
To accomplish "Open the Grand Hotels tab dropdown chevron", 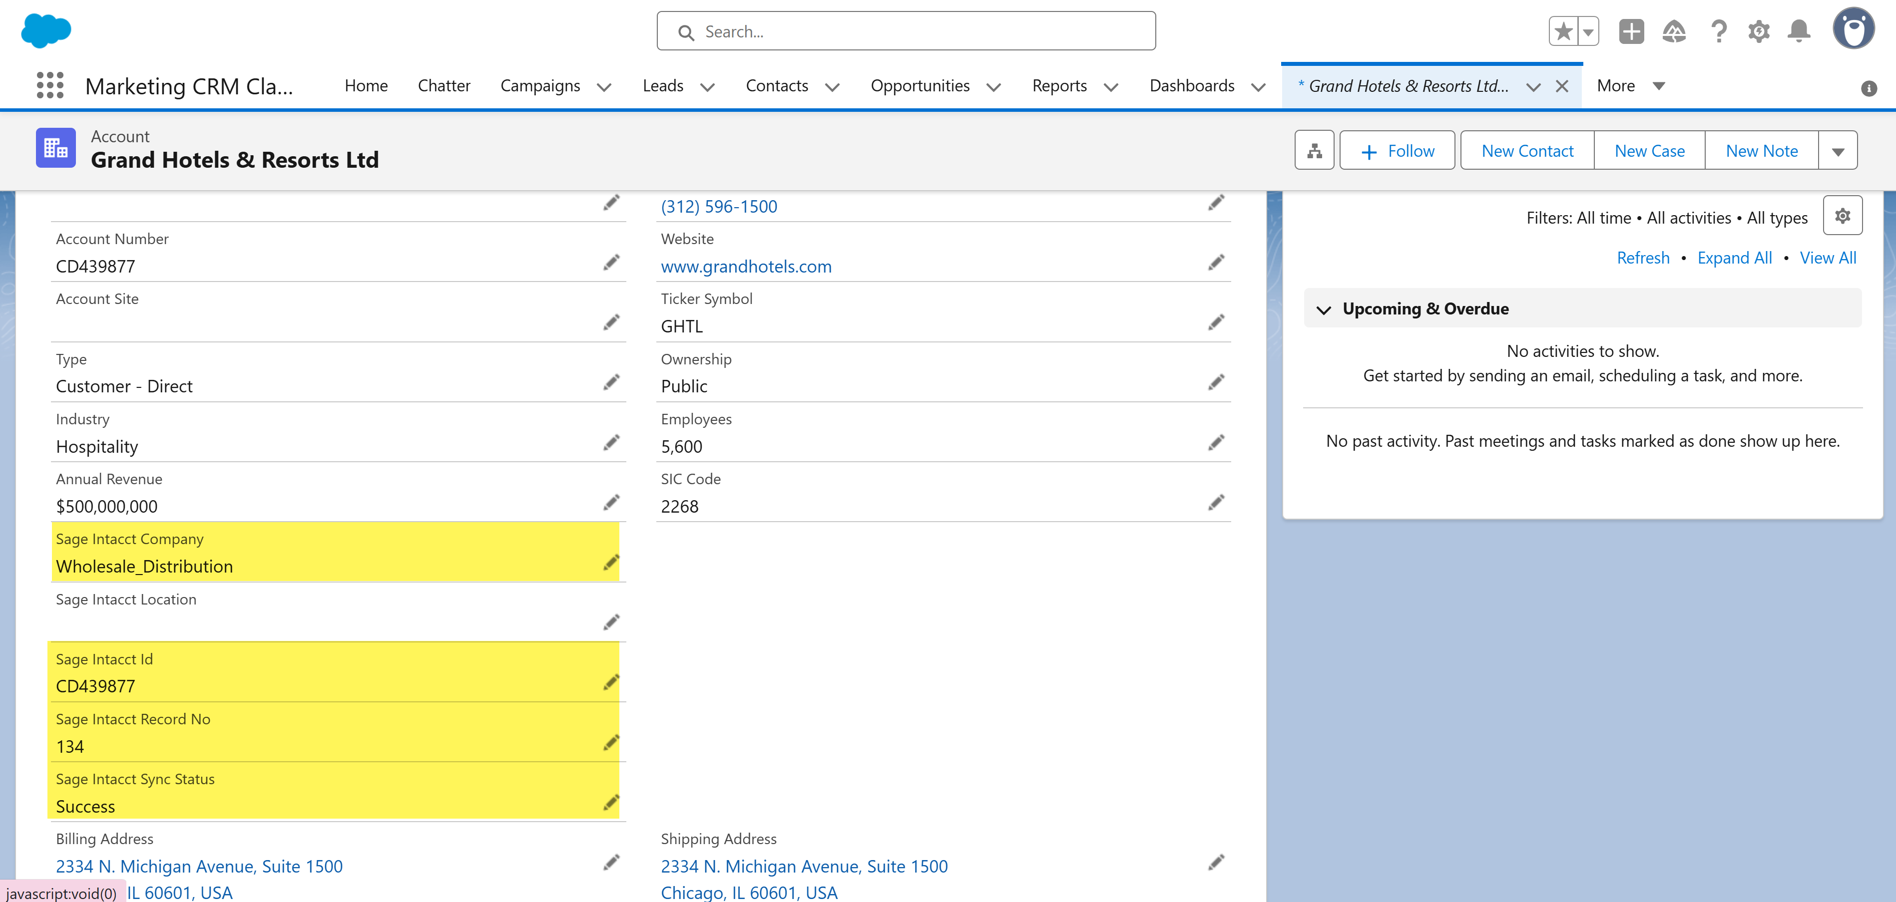I will pos(1533,87).
